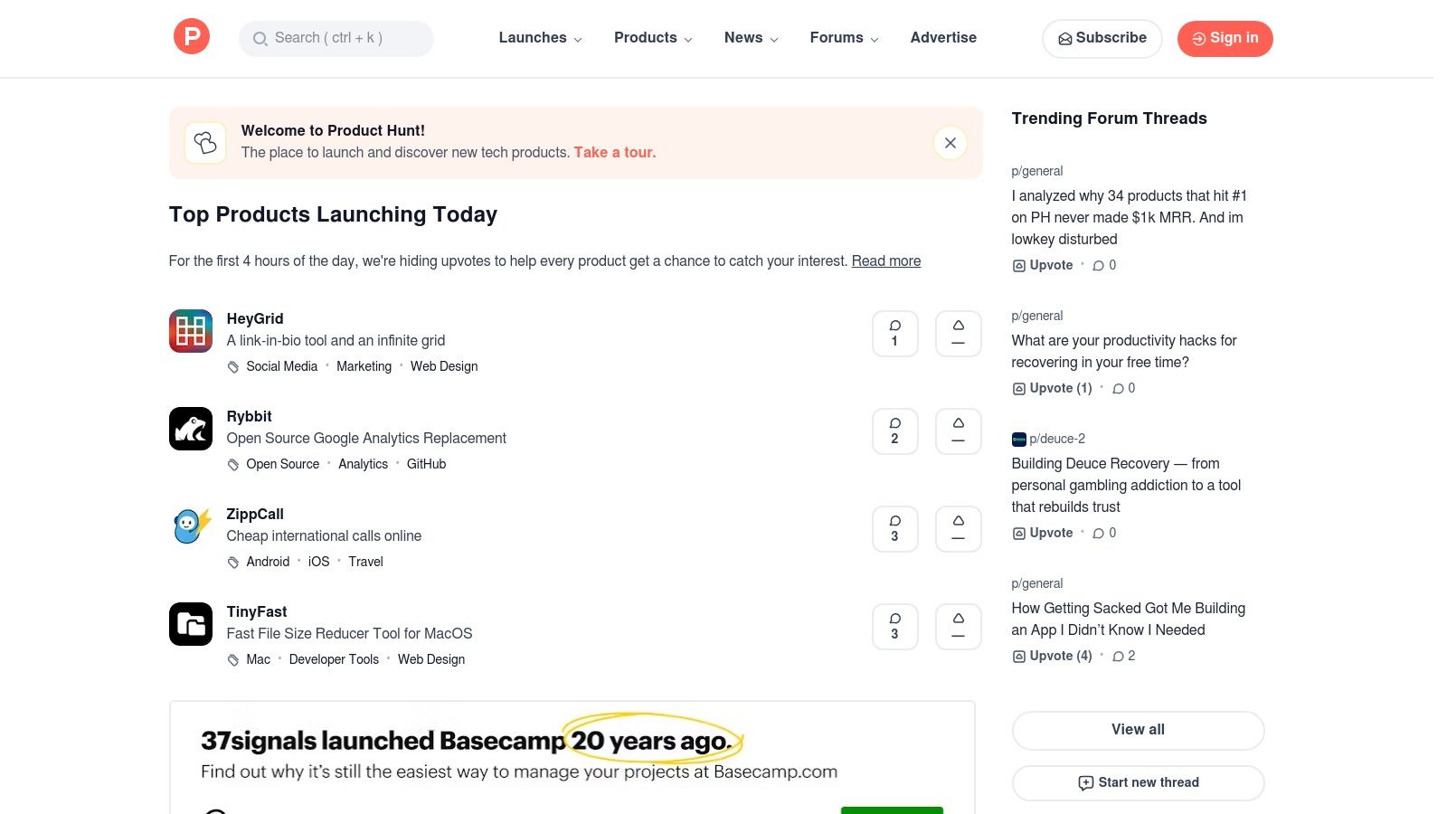The image size is (1447, 814).
Task: Focus the search input field
Action: click(336, 39)
